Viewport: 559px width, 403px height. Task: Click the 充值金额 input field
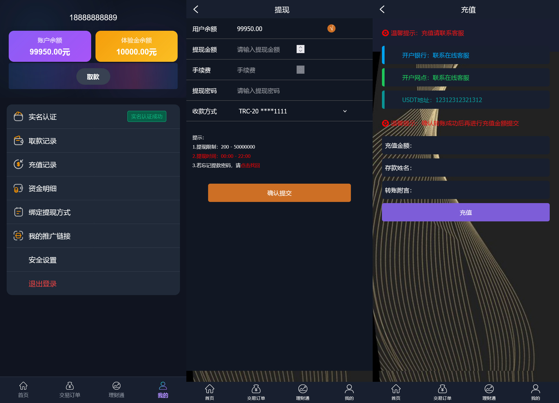pos(479,146)
